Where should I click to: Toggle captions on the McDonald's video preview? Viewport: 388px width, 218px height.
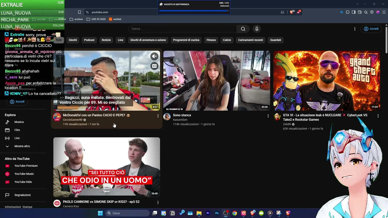(x=154, y=66)
